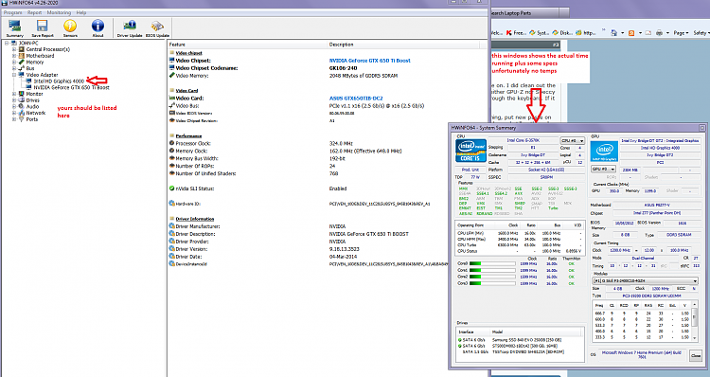Select the Ports tree icon
Viewport: 710px width, 377px height.
[x=21, y=119]
